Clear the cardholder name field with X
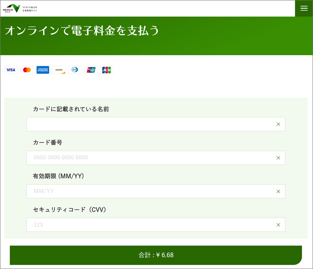313x269 pixels. [x=278, y=124]
